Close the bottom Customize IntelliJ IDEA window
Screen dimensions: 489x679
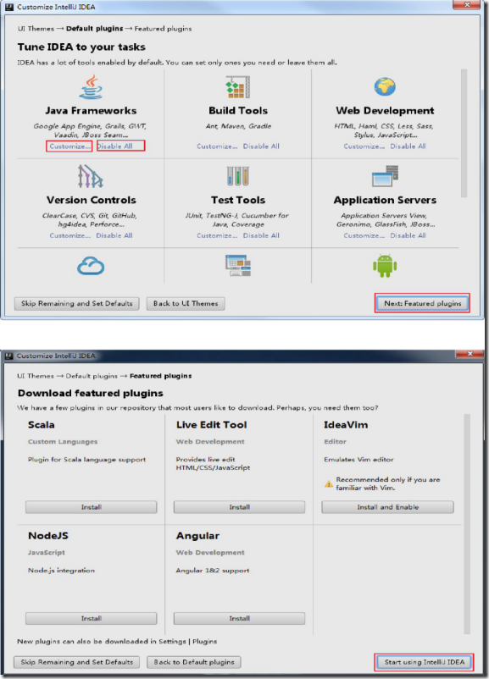pos(470,354)
